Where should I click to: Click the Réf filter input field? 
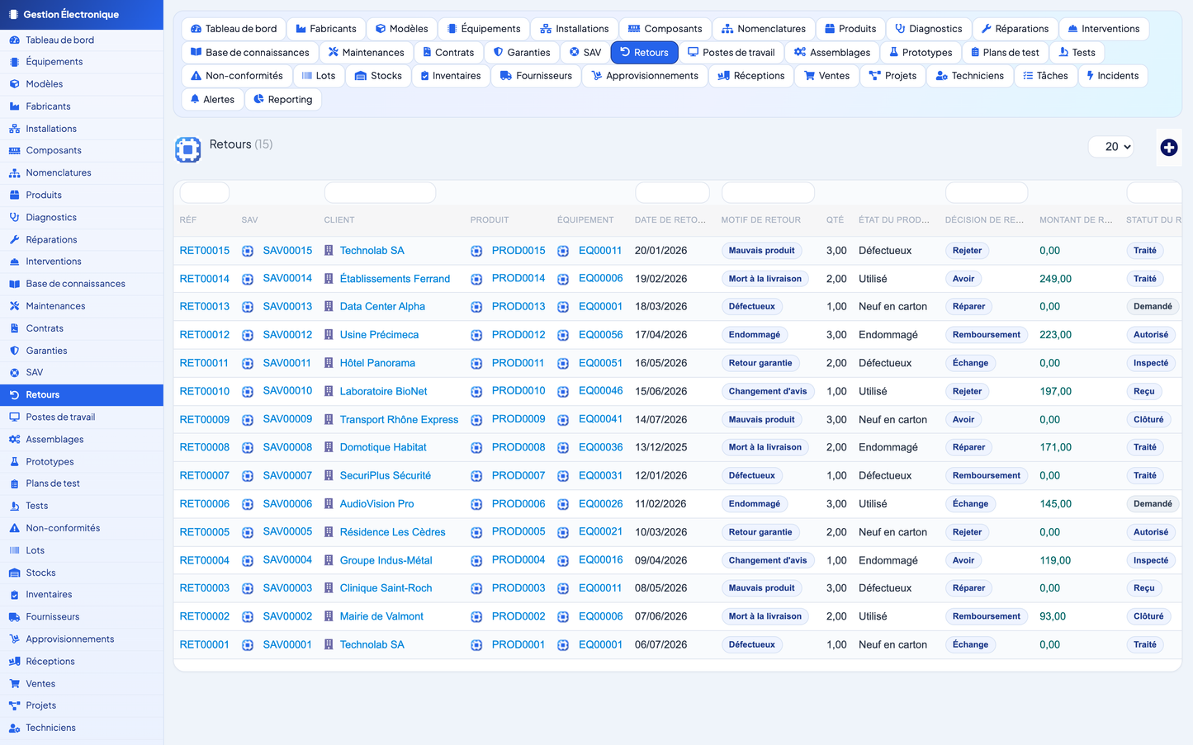pos(205,192)
